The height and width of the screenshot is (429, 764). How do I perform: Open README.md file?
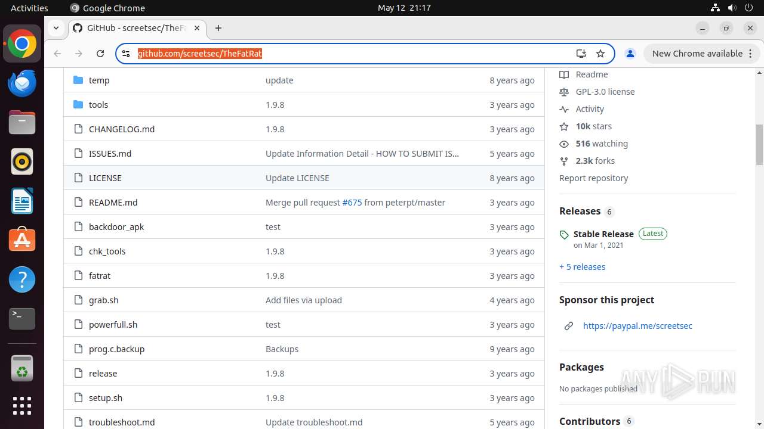tap(113, 202)
